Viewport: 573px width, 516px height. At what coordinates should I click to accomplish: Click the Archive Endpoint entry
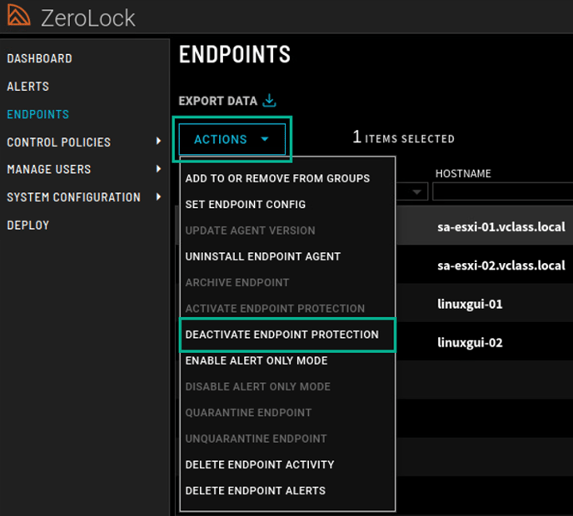coord(237,282)
